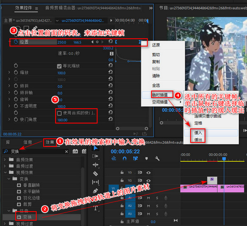
Task: Check the 等比缩放 checkbox
Action: [59, 66]
